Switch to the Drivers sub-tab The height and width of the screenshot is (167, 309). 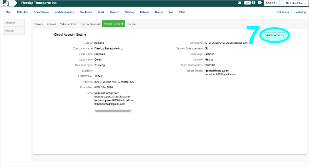click(x=38, y=24)
